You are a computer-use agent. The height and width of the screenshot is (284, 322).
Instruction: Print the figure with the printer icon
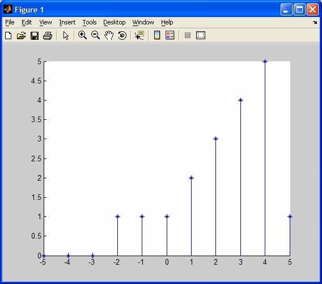click(48, 35)
